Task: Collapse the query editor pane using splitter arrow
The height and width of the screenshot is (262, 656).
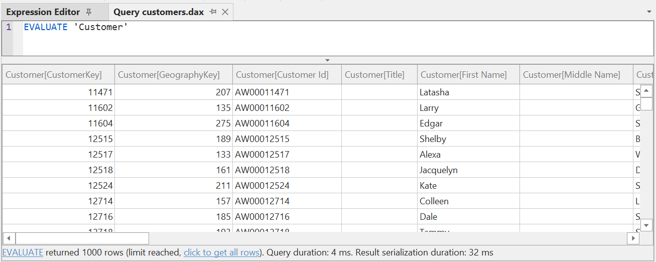Action: coord(328,60)
